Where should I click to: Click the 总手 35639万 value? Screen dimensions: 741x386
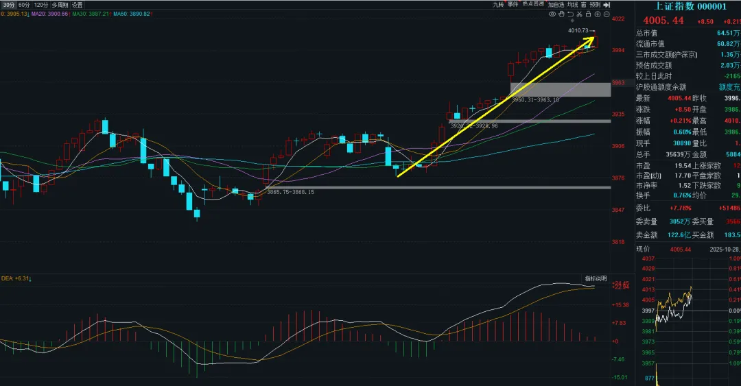pyautogui.click(x=679, y=155)
